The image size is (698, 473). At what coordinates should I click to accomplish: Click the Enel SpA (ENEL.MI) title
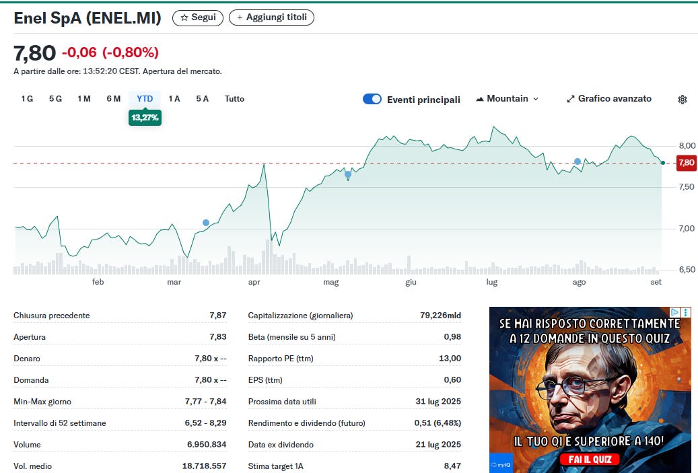(88, 17)
